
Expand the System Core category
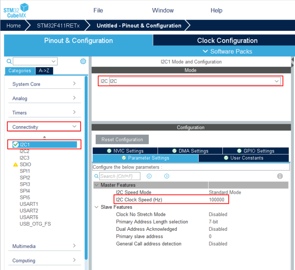coord(45,84)
